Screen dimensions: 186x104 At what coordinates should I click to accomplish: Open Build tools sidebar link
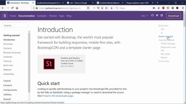(8, 65)
